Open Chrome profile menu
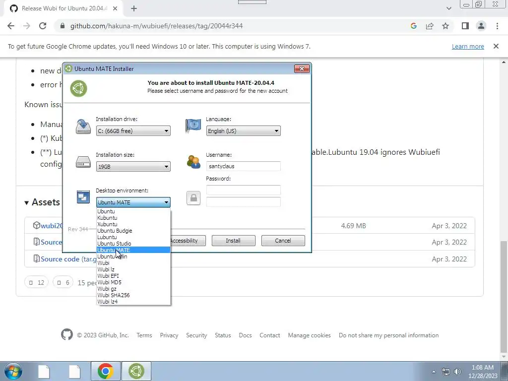The height and width of the screenshot is (381, 508). pos(481,26)
